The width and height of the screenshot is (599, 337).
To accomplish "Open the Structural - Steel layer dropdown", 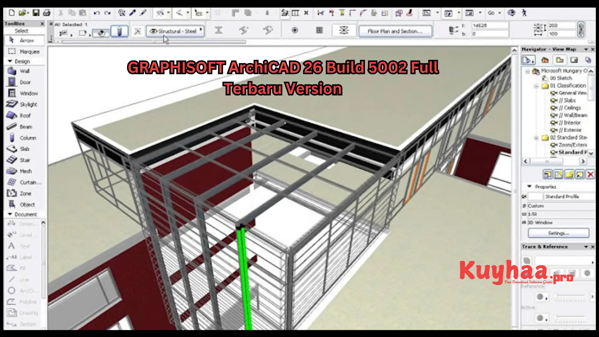I will coord(175,31).
